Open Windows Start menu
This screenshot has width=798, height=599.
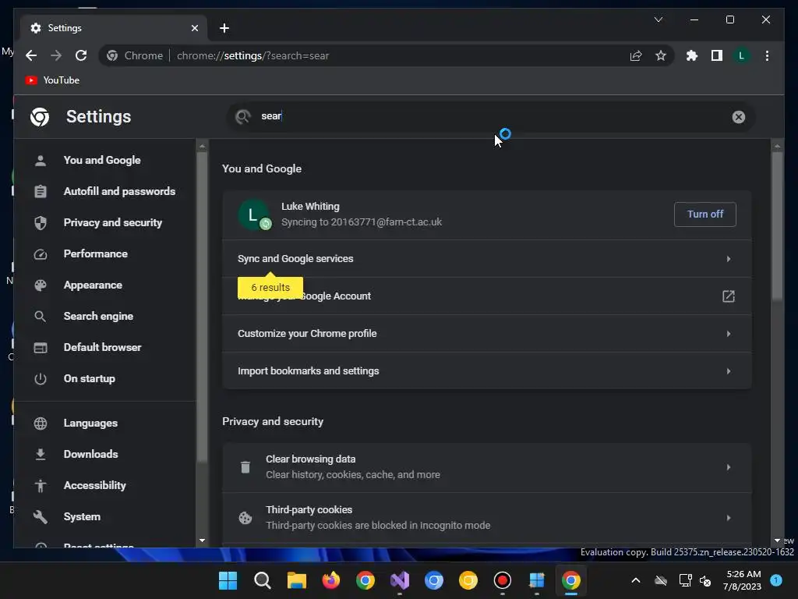[228, 580]
